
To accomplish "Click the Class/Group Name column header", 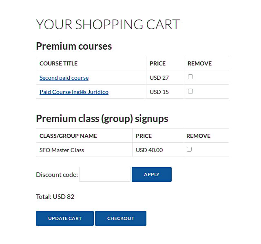I will pyautogui.click(x=68, y=136).
